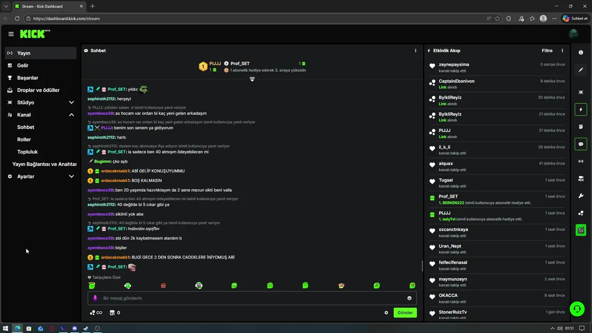
Task: Select Topluluk under Kanal
Action: click(27, 152)
